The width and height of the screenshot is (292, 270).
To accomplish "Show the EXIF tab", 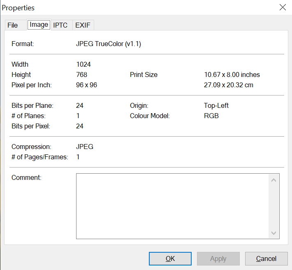I will [x=83, y=25].
